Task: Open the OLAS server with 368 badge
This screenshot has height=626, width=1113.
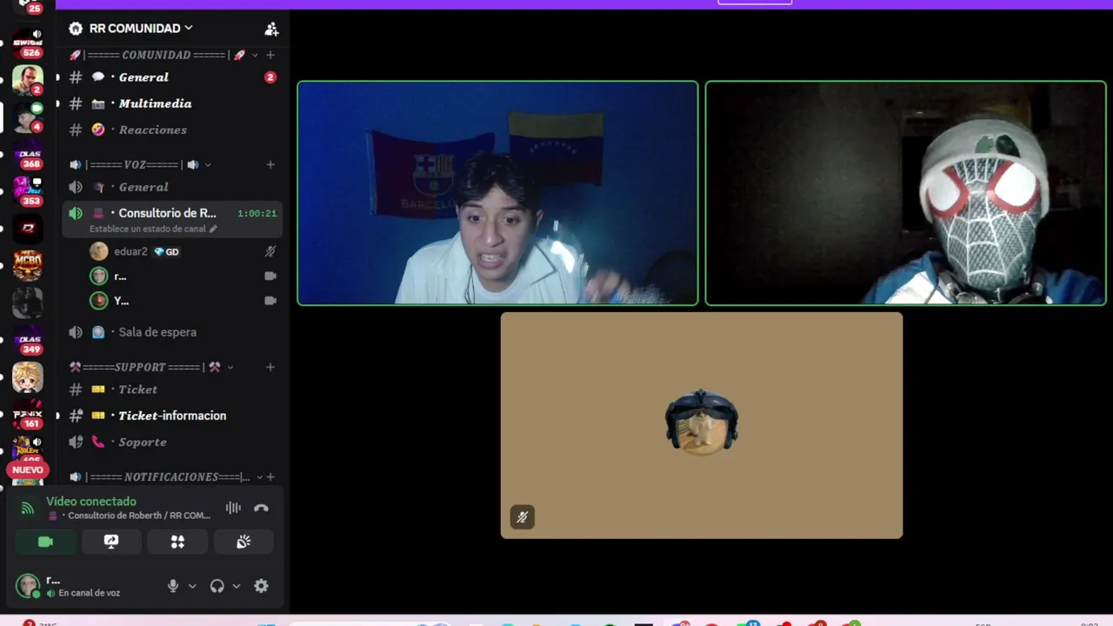Action: (x=28, y=154)
